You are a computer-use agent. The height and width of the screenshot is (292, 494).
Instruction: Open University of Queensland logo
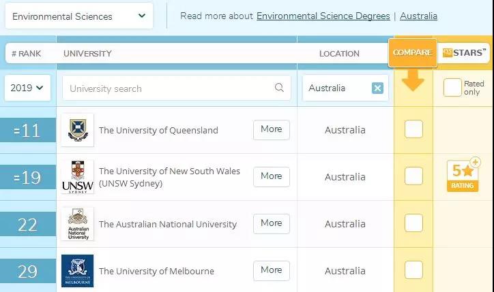click(x=78, y=130)
